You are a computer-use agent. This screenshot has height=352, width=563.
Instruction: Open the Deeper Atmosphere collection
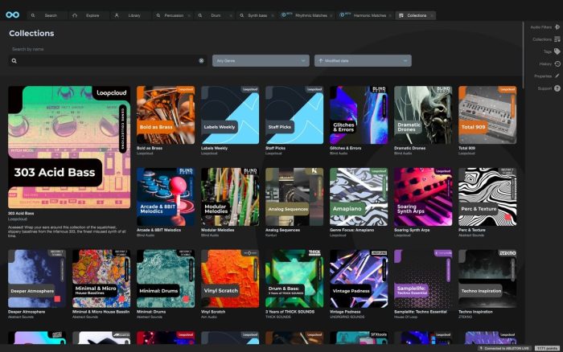[x=37, y=279]
